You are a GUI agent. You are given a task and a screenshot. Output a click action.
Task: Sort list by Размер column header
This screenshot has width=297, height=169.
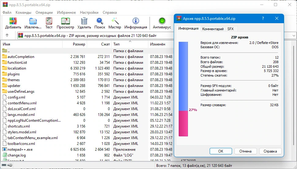[74, 44]
